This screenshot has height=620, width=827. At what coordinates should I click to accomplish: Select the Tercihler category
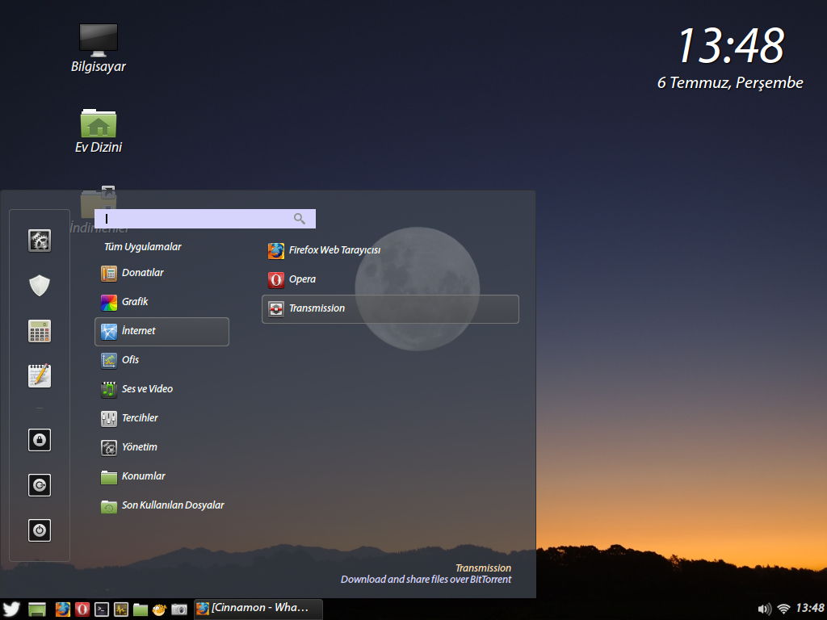pos(162,418)
